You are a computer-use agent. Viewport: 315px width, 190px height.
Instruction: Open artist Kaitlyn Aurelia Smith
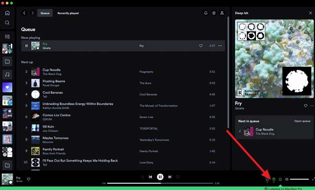(x=56, y=108)
